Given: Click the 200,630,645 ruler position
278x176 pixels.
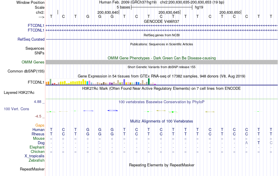Looking at the screenshot, I should coord(169,12).
